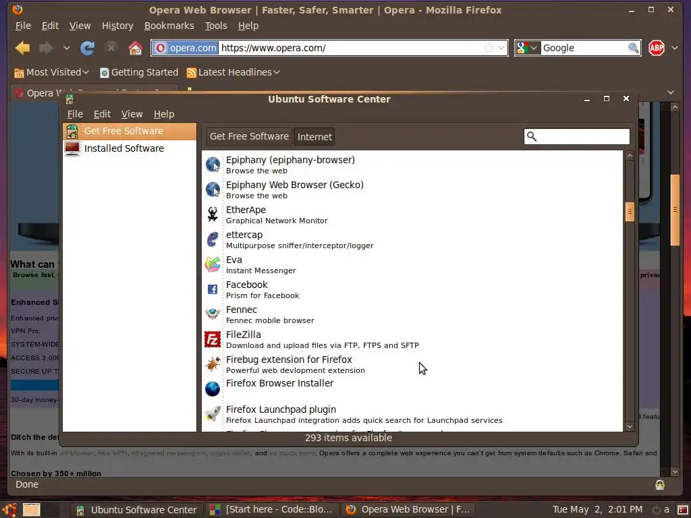Screen dimensions: 691x518
Task: Select the EtherApe app icon
Action: (213, 214)
